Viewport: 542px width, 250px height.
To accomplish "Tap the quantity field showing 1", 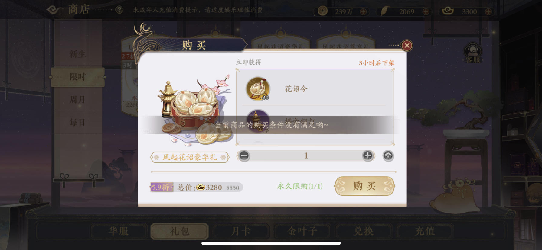I will 306,156.
